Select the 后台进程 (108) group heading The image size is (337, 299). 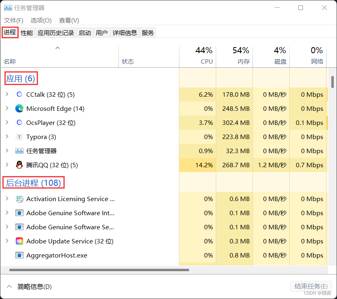pyautogui.click(x=33, y=183)
